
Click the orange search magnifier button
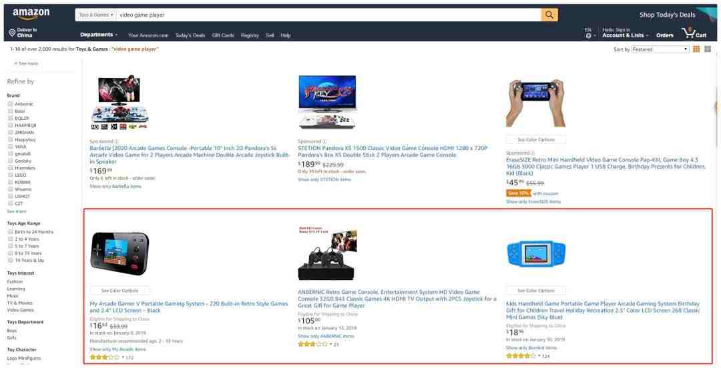coord(549,15)
